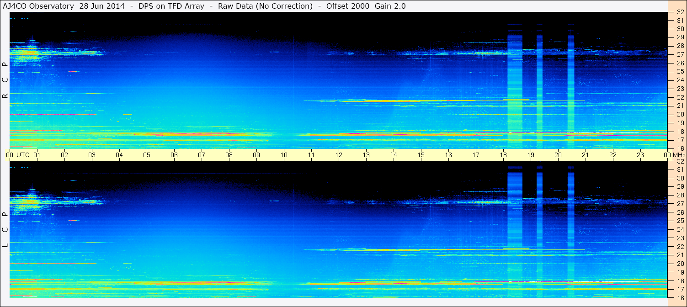Select the 20 hour mark on the time axis
Screen dimensions: 687x307
558,155
